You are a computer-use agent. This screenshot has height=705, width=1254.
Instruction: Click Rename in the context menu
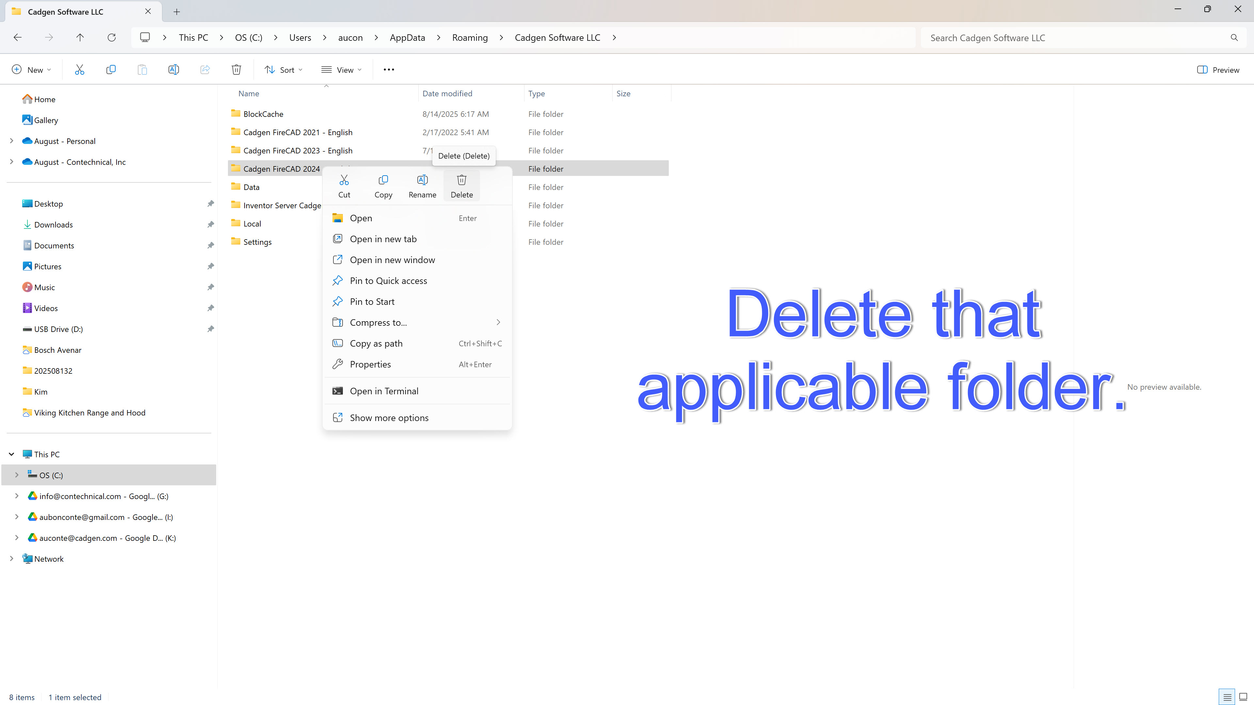[423, 186]
